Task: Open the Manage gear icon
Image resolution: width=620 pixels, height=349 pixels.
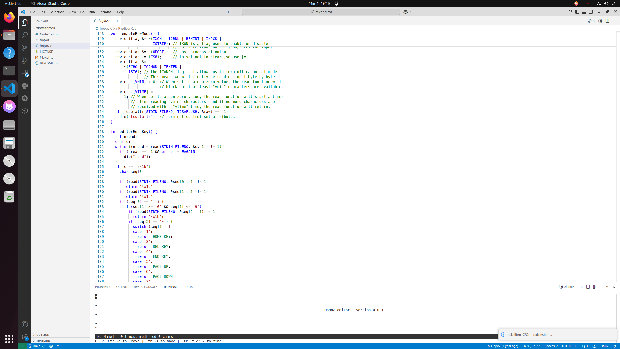Action: click(25, 337)
